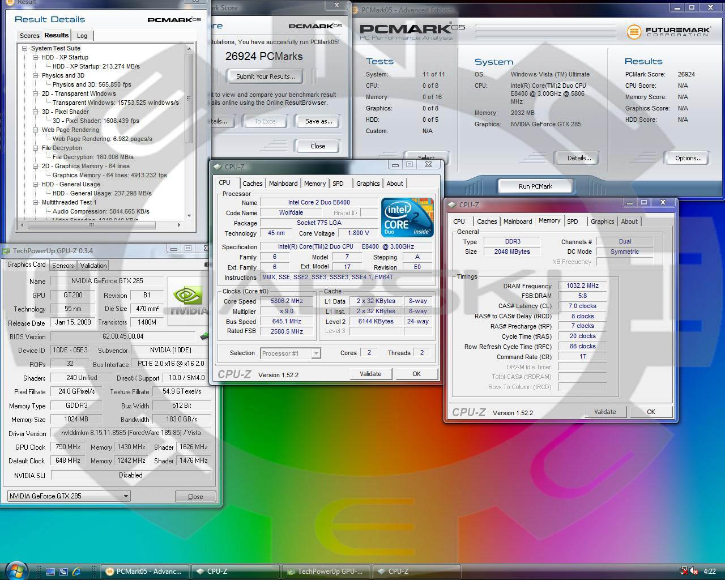
Task: Click the Intel Core 2 Duo logo
Action: (407, 217)
